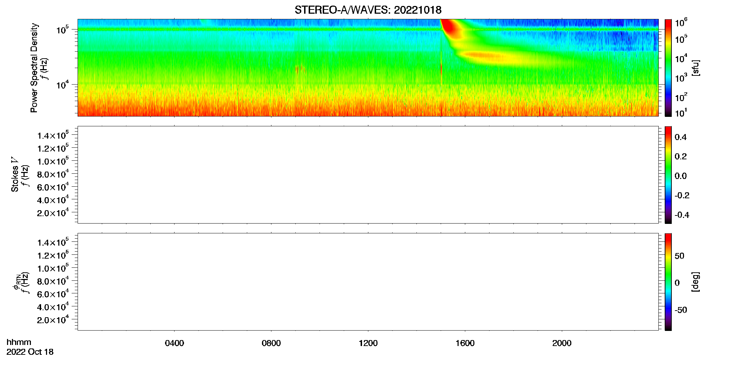Click the plot title STEREO-A/WAVES: 20221018
Screen dimensions: 736x379
point(368,10)
